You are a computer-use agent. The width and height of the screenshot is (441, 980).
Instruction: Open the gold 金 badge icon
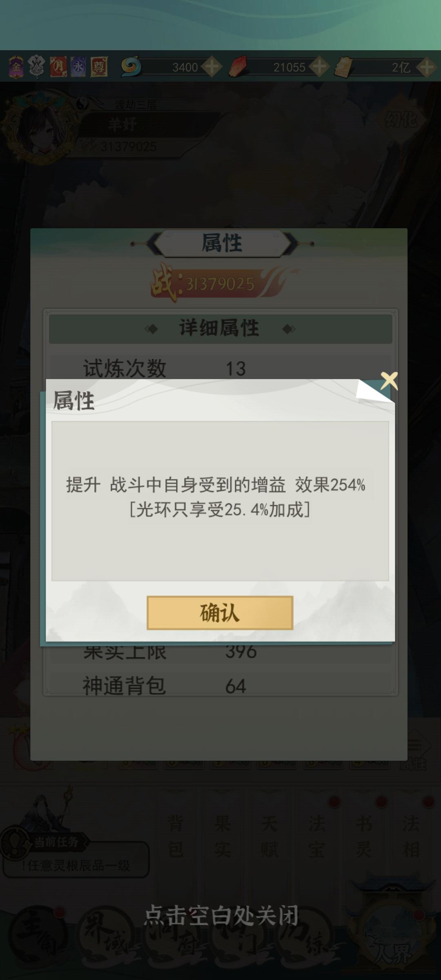pyautogui.click(x=16, y=67)
